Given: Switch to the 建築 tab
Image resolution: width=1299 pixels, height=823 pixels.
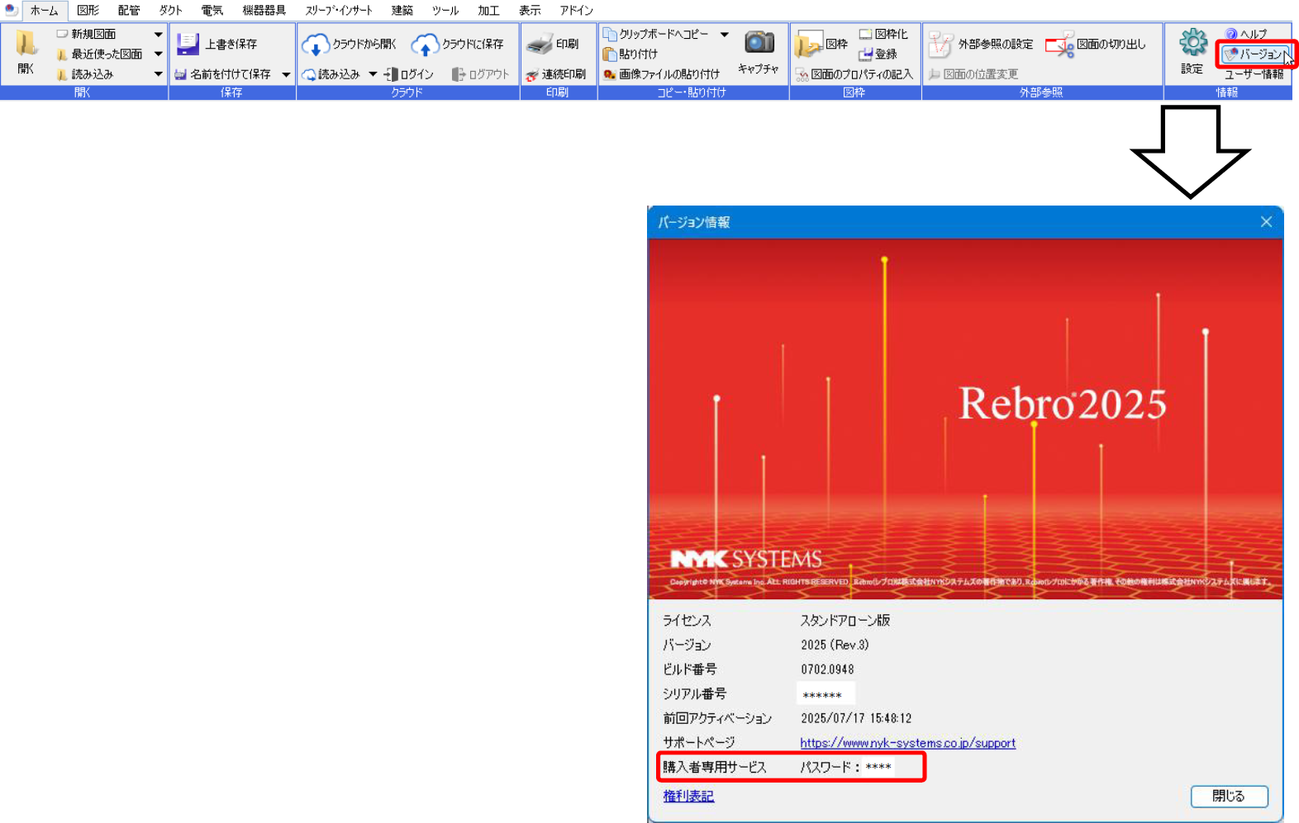Looking at the screenshot, I should (x=402, y=11).
